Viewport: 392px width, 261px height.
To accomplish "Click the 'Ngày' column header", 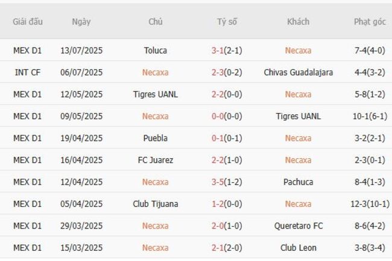I will pos(81,22).
